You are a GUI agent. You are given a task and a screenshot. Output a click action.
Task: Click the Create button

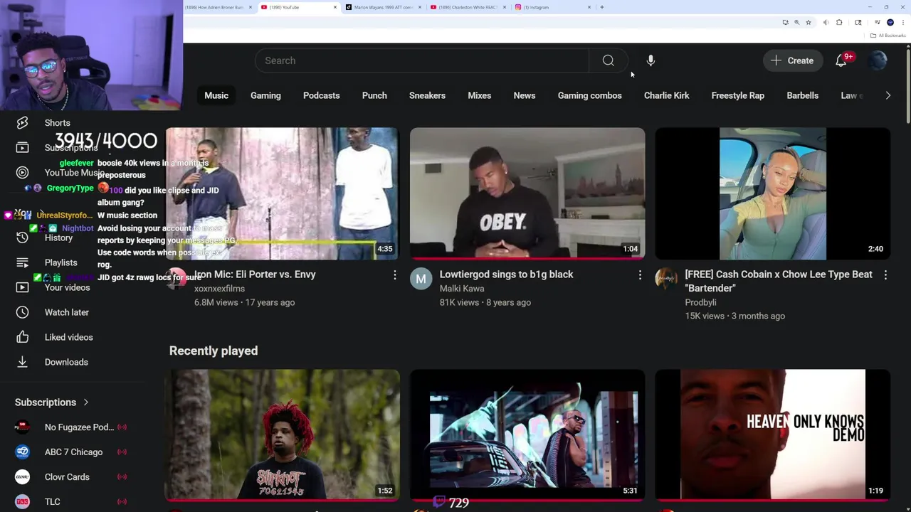click(x=792, y=60)
